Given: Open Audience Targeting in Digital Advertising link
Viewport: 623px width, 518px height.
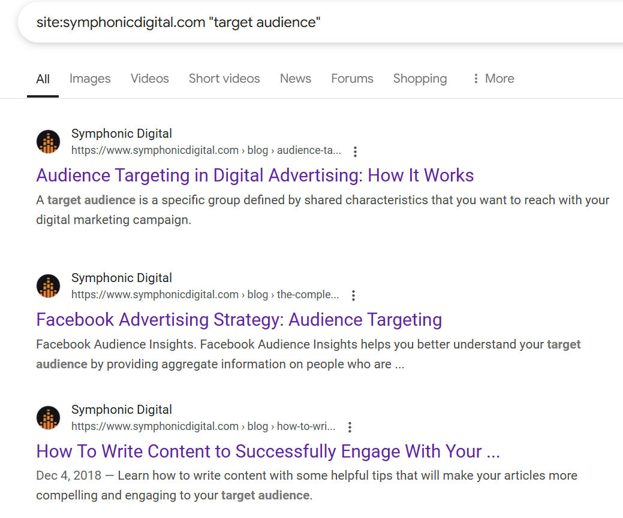Looking at the screenshot, I should (x=255, y=175).
